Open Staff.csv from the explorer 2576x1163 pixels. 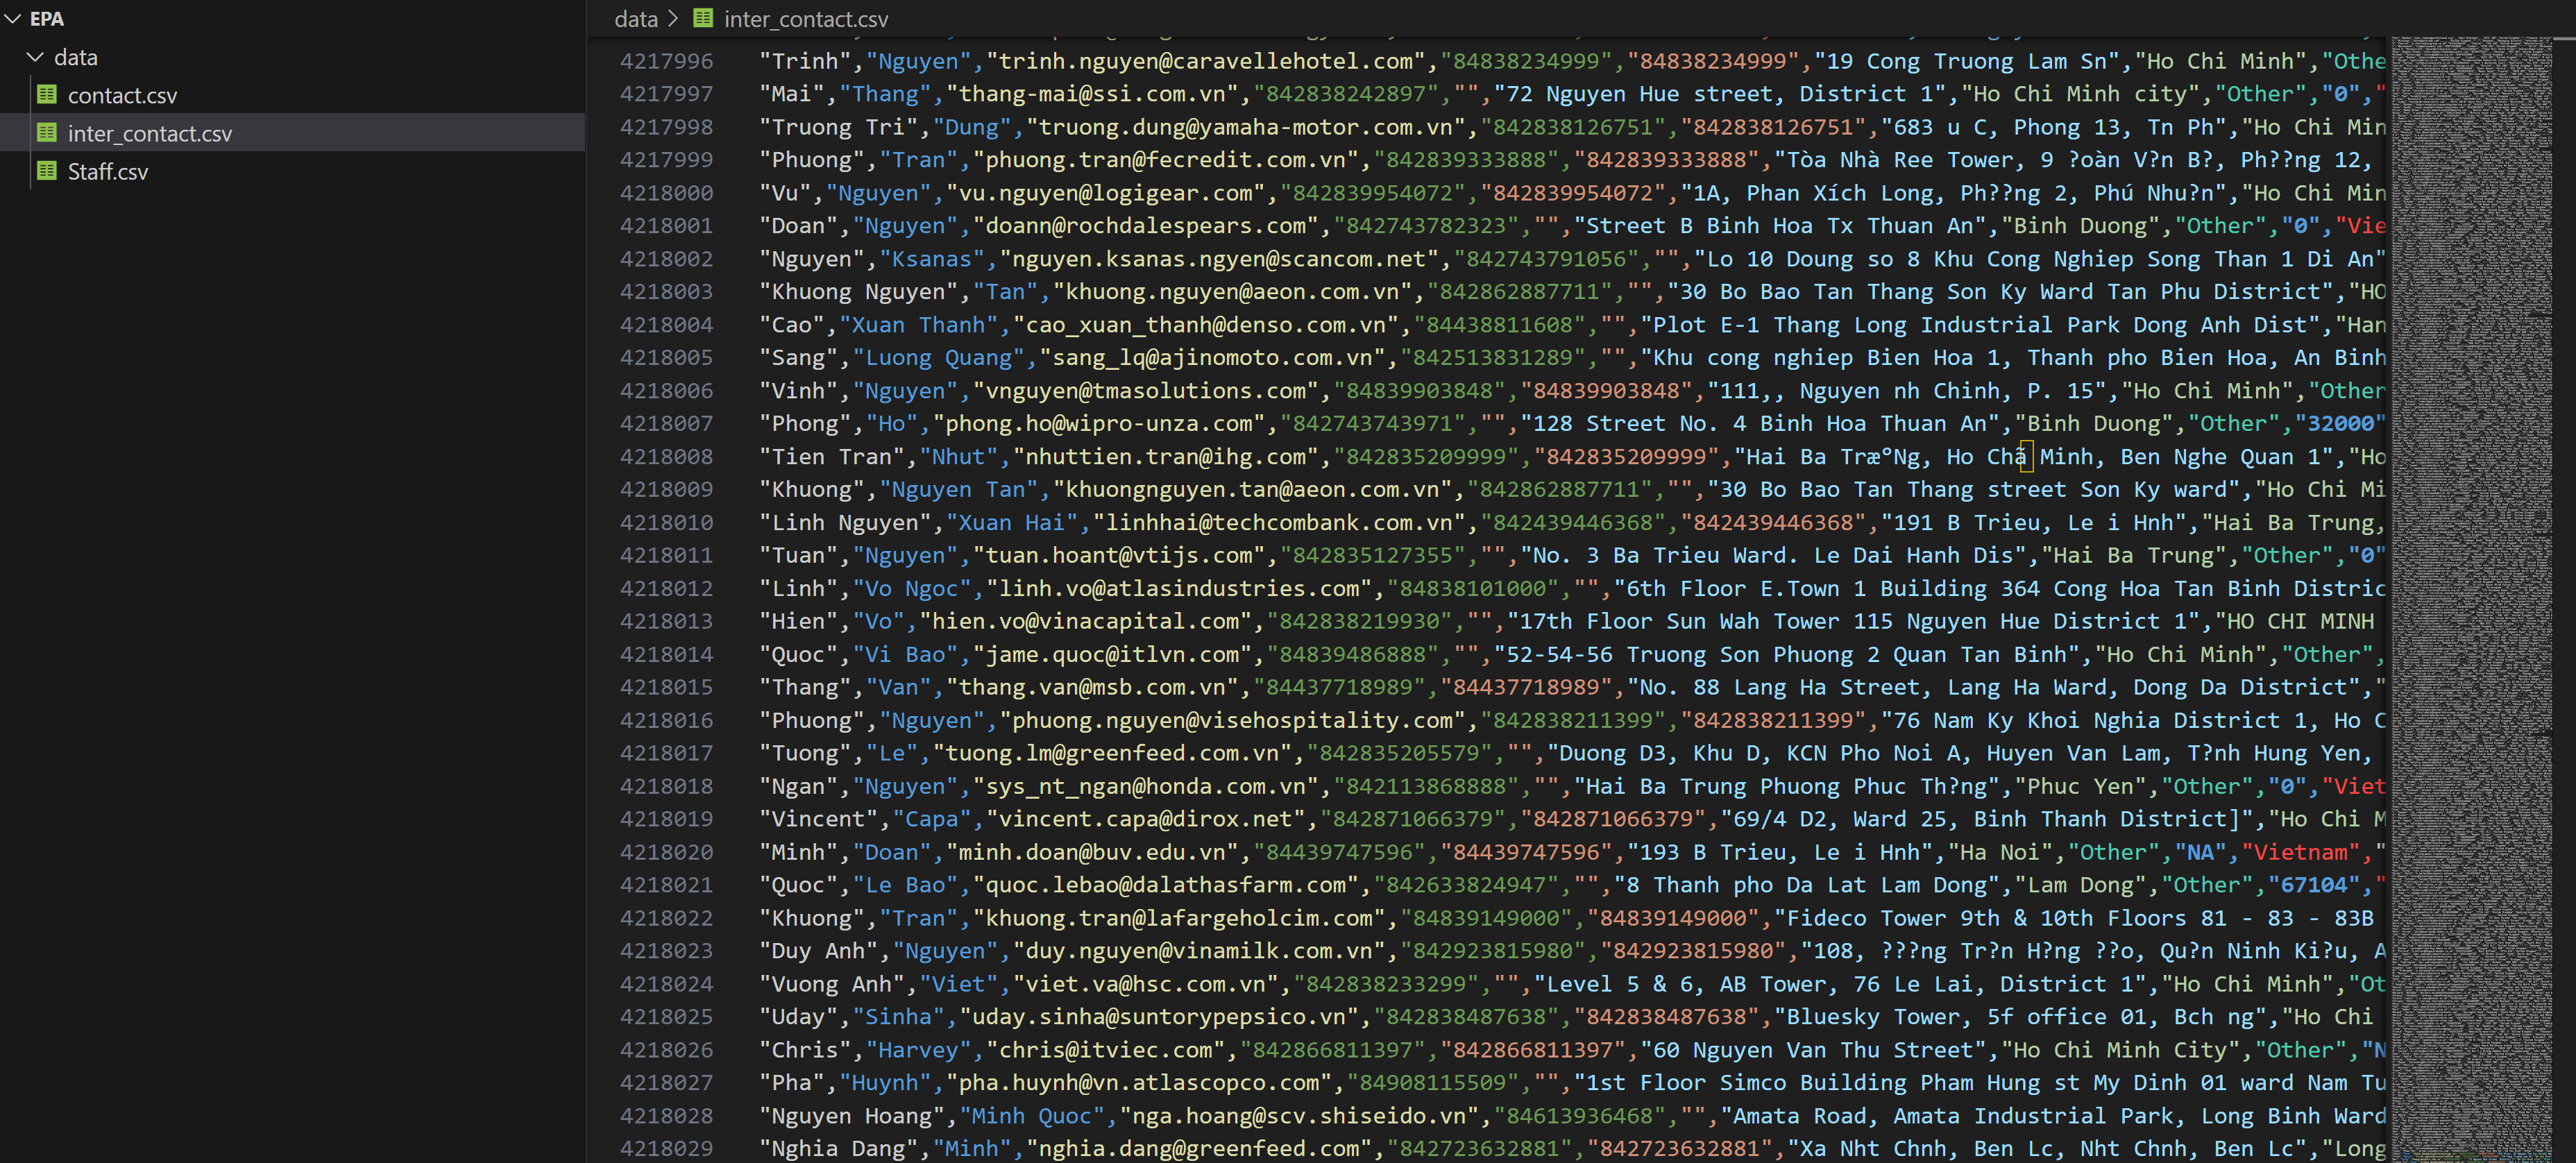107,171
